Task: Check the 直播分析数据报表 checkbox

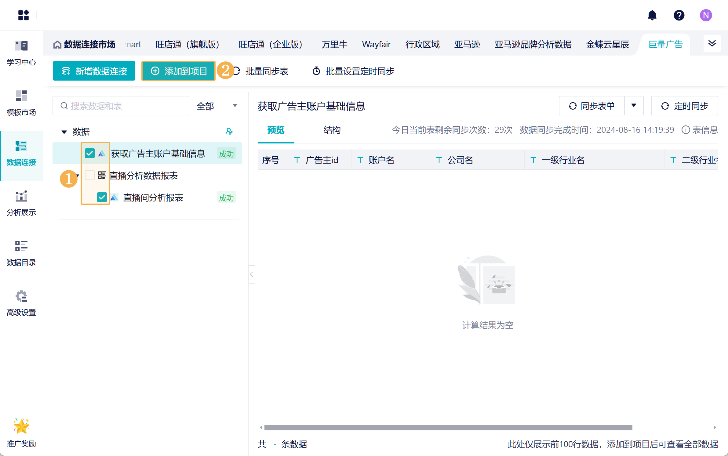Action: pyautogui.click(x=90, y=176)
